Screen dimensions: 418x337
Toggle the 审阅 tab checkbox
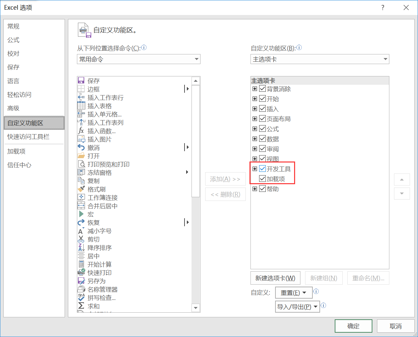point(262,149)
